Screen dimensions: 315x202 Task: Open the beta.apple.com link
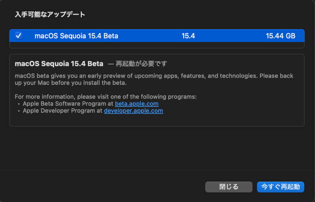tap(137, 104)
